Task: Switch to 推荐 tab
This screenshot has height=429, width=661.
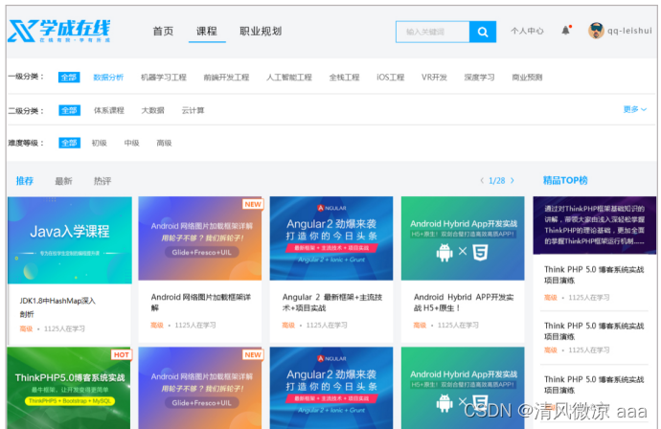Action: pos(25,181)
